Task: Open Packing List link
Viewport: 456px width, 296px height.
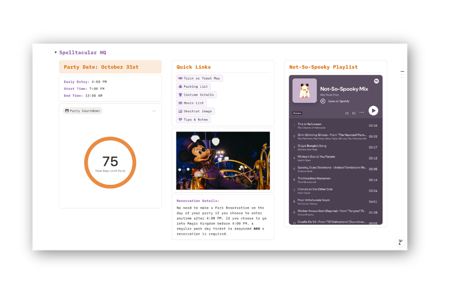Action: (194, 86)
